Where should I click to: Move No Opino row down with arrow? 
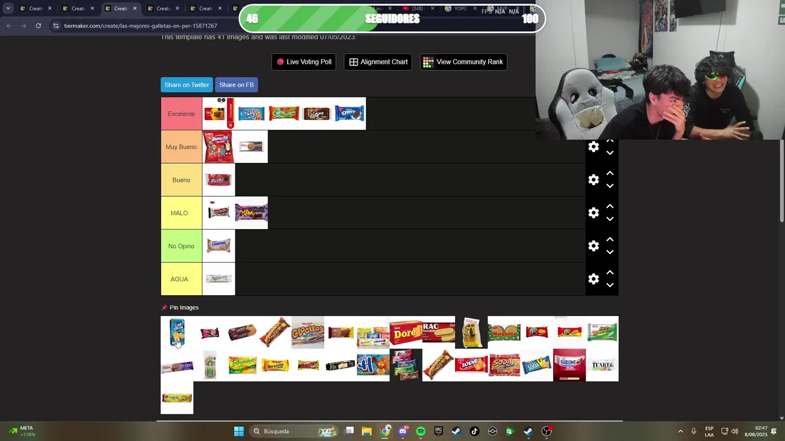(x=610, y=252)
